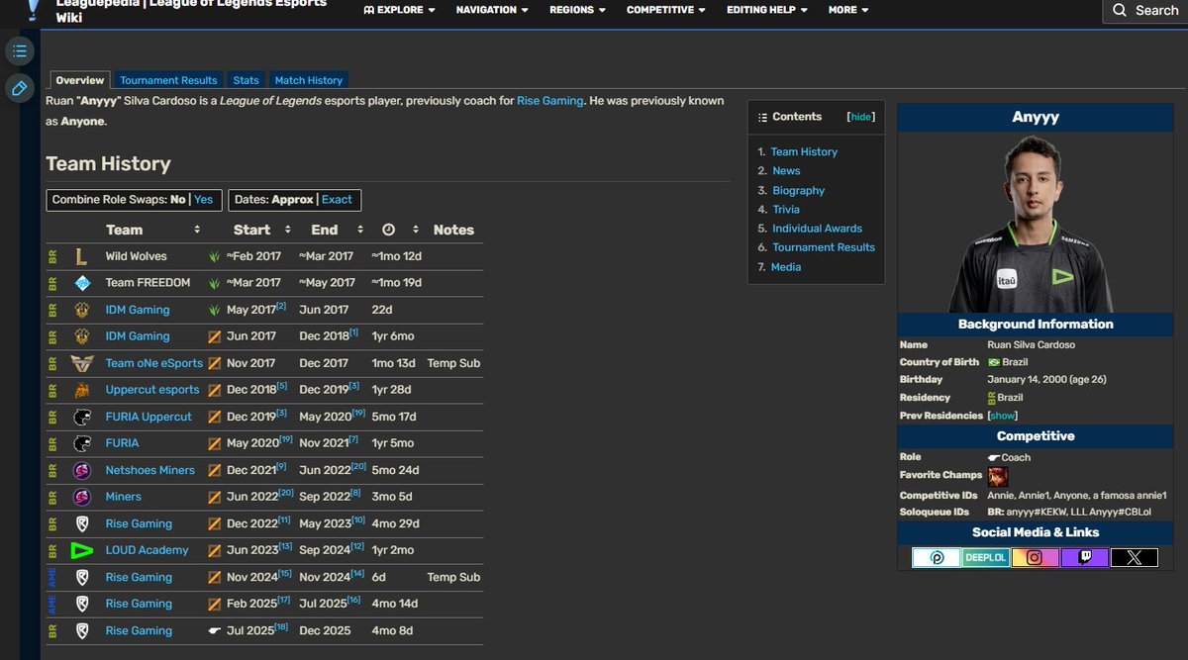
Task: Open the Uppercut esports team link
Action: (x=152, y=390)
